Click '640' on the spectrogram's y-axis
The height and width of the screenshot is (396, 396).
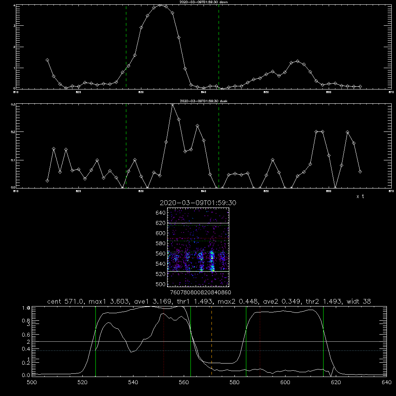[161, 213]
